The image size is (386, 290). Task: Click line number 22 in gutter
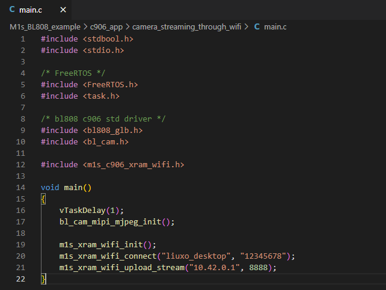(20, 279)
